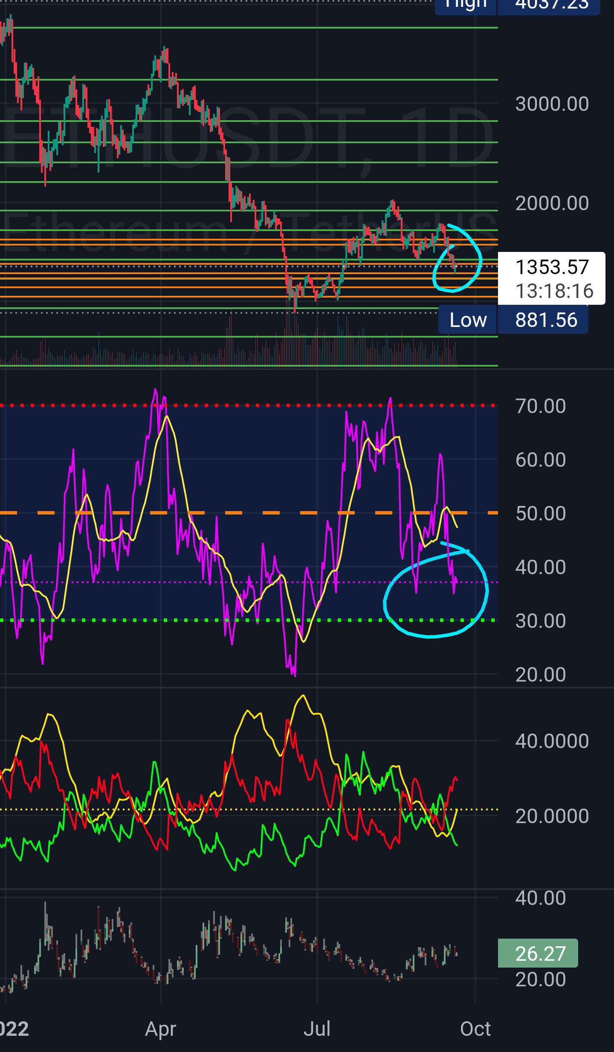Click the RSI 20.00 axis label
The width and height of the screenshot is (614, 1052).
[x=540, y=674]
